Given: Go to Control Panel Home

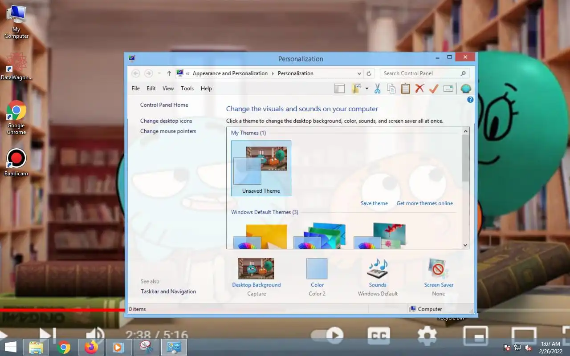Looking at the screenshot, I should click(164, 105).
